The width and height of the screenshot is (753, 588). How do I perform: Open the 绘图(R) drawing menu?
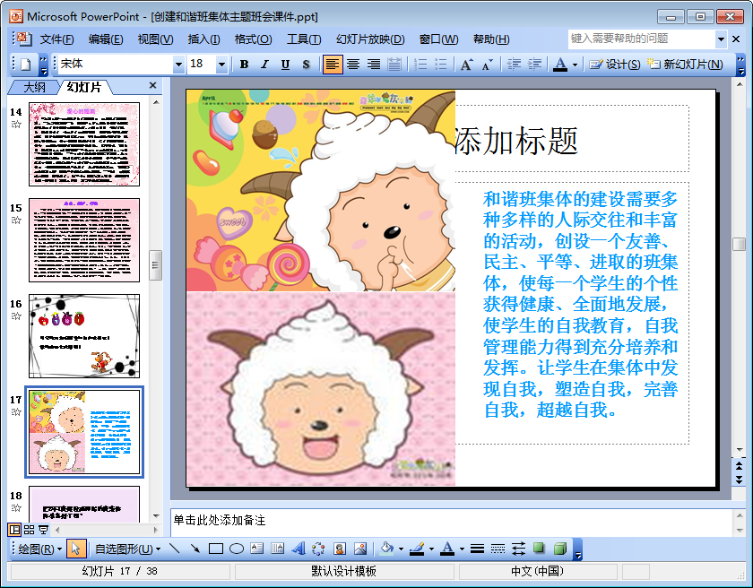[39, 549]
